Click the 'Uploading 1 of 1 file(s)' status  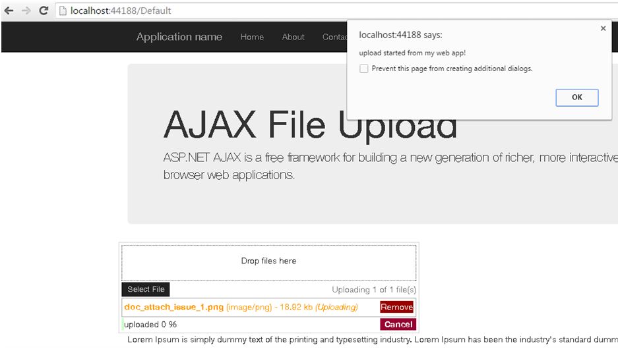click(x=374, y=290)
